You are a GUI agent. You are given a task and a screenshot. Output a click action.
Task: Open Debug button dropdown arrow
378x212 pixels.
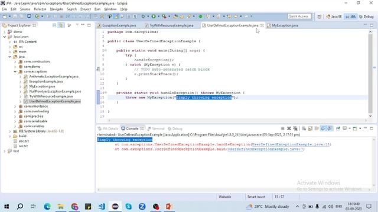[148, 16]
